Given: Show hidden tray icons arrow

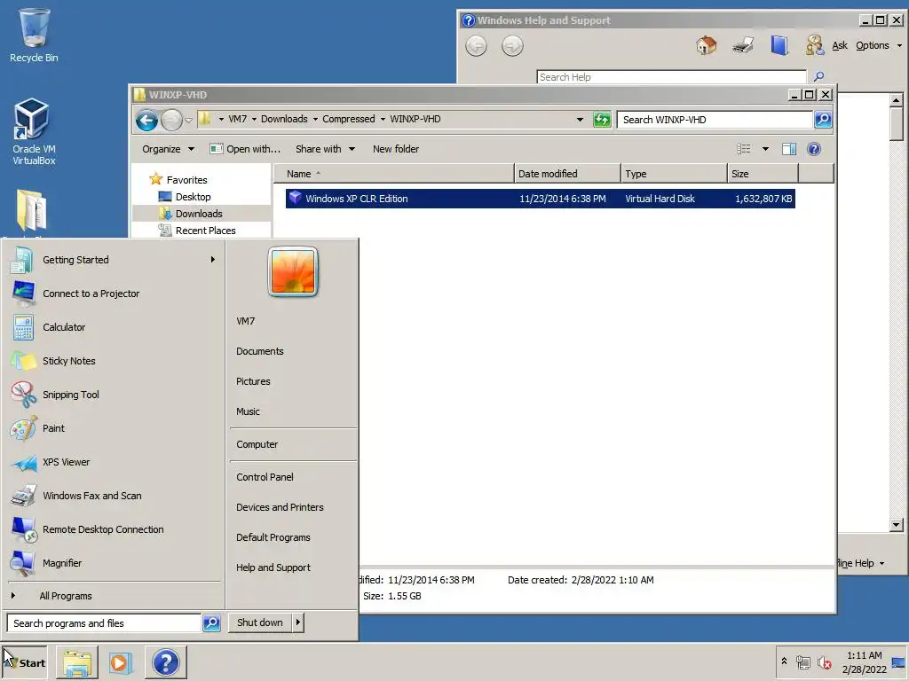Looking at the screenshot, I should [784, 661].
